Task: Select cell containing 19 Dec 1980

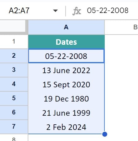Action: (66, 99)
